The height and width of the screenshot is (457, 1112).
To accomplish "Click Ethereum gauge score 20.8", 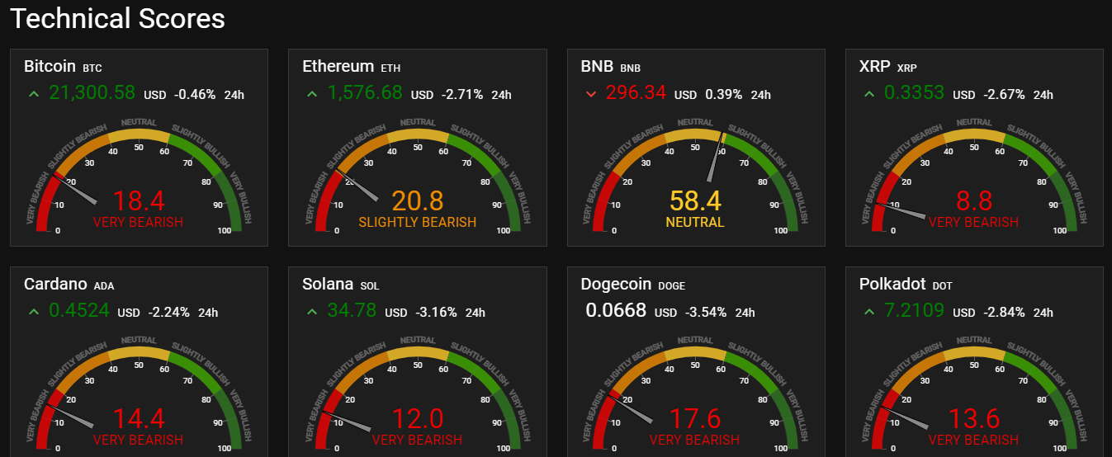I will tap(418, 200).
